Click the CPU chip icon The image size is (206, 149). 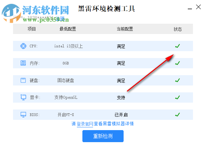[23, 46]
